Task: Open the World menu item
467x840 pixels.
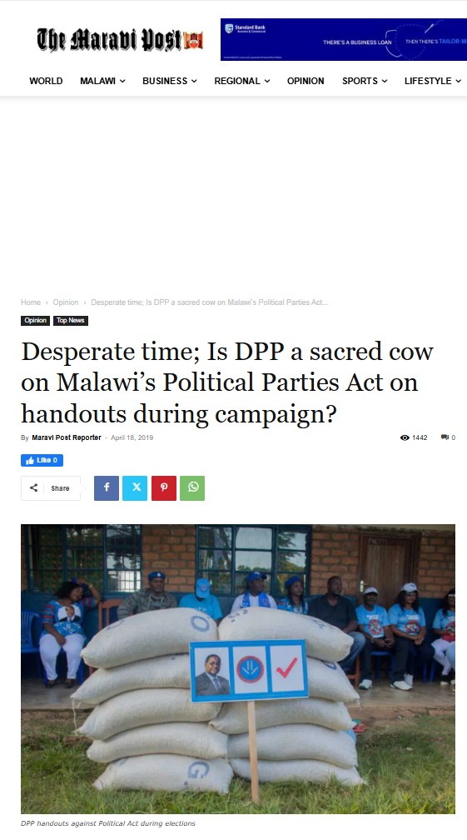Action: (x=46, y=81)
